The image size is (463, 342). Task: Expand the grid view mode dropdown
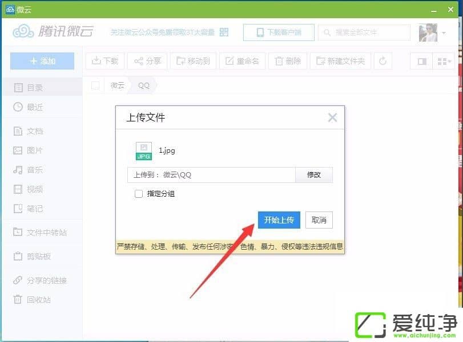(444, 61)
